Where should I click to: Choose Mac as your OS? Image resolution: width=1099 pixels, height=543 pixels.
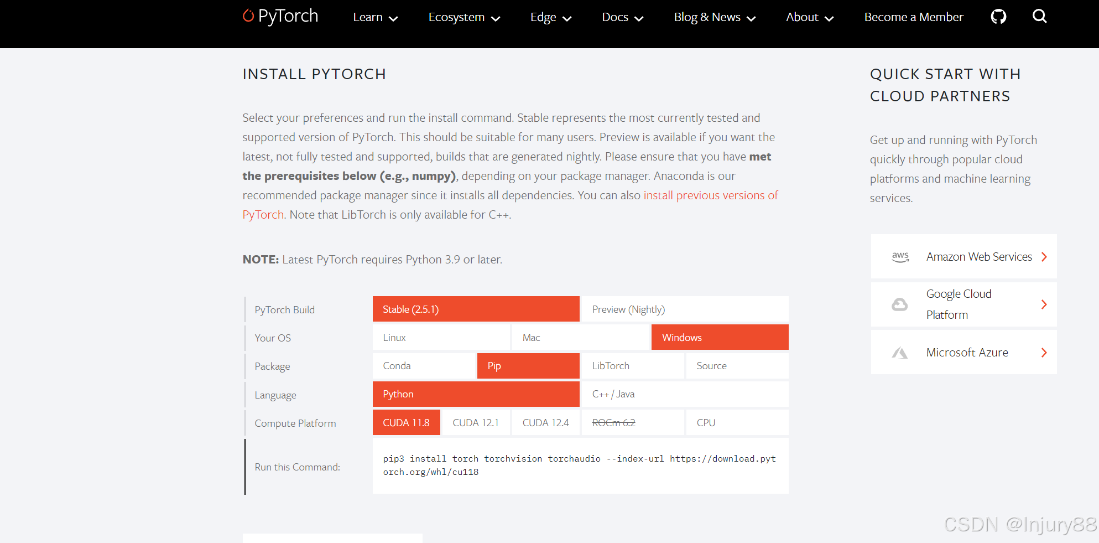point(581,337)
